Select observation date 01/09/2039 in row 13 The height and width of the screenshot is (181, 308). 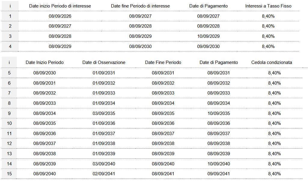[x=104, y=154]
